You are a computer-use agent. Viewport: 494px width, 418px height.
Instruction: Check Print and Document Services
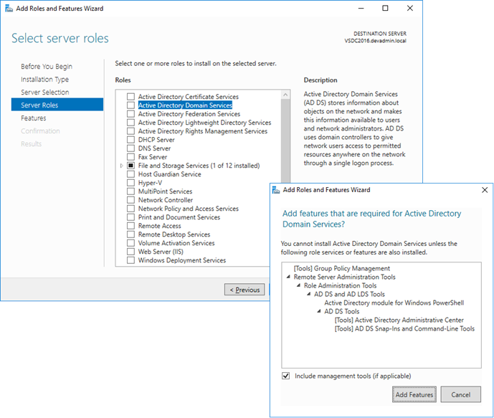130,217
